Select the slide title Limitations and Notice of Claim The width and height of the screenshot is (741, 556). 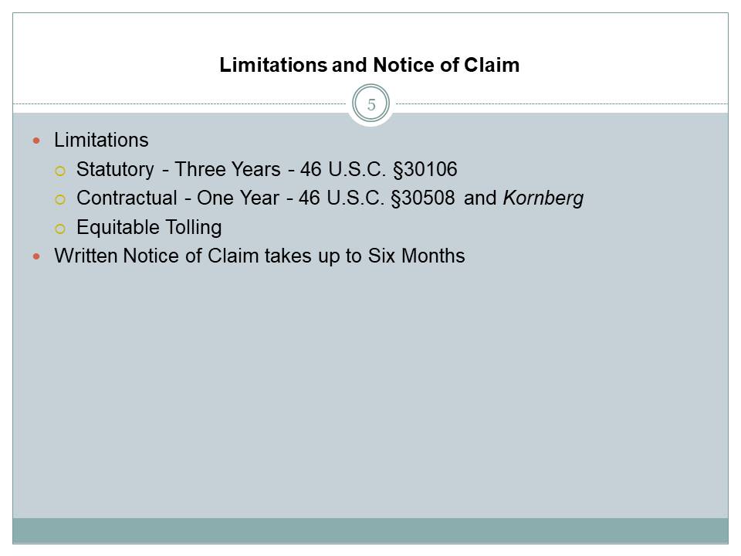[370, 65]
